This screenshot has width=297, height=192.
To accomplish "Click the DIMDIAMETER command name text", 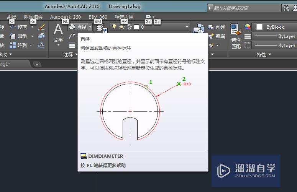I will pyautogui.click(x=106, y=156).
